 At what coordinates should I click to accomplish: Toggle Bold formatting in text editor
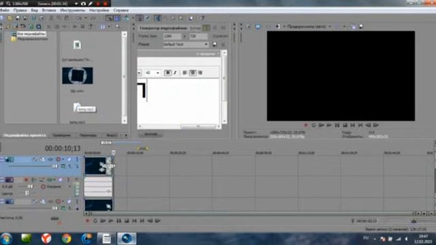[x=168, y=73]
